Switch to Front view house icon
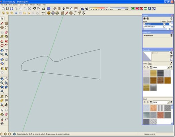This screenshot has height=137, width=175. point(63,9)
